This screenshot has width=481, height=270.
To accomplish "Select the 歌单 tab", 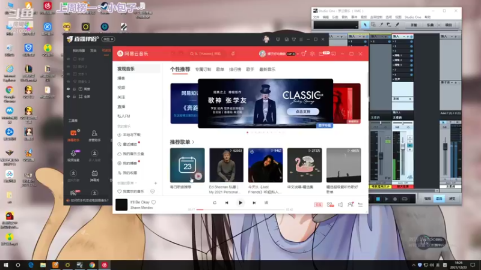I will pos(220,70).
